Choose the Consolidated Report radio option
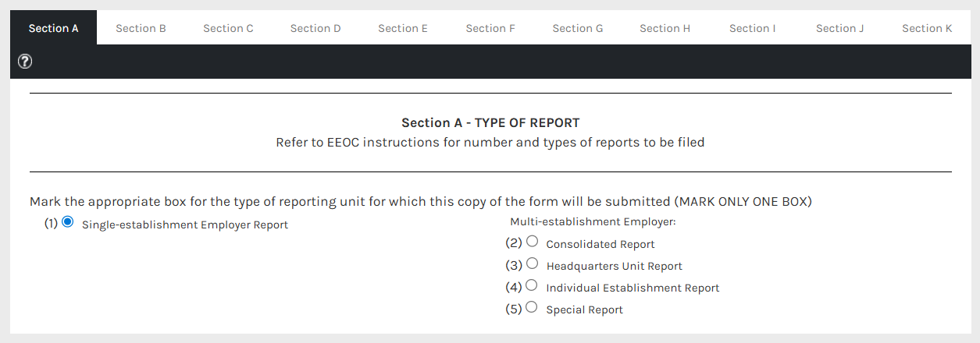The image size is (980, 343). [533, 242]
